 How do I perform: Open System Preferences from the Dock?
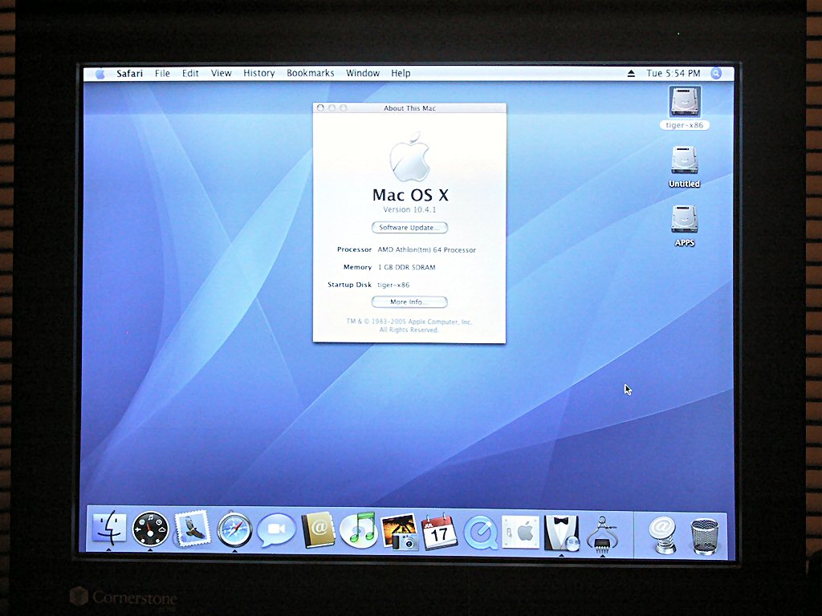(x=520, y=532)
